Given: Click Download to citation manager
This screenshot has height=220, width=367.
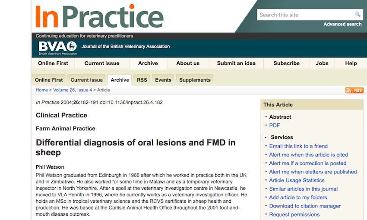Looking at the screenshot, I should click(x=305, y=206).
